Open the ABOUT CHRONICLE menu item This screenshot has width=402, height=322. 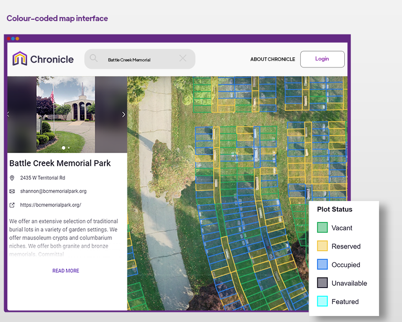(x=272, y=59)
